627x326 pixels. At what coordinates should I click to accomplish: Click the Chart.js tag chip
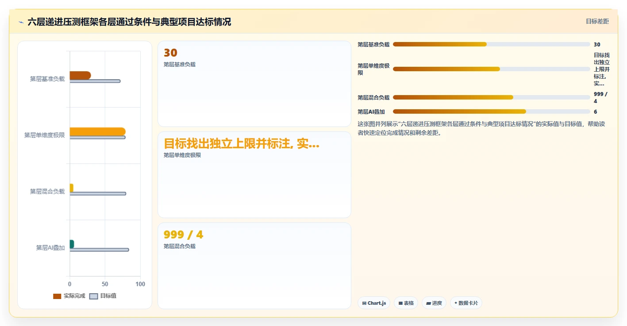point(374,303)
